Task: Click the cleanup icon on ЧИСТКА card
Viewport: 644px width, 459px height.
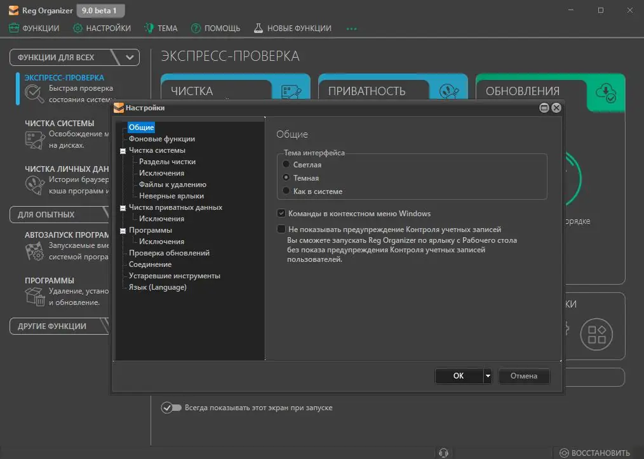Action: [291, 92]
